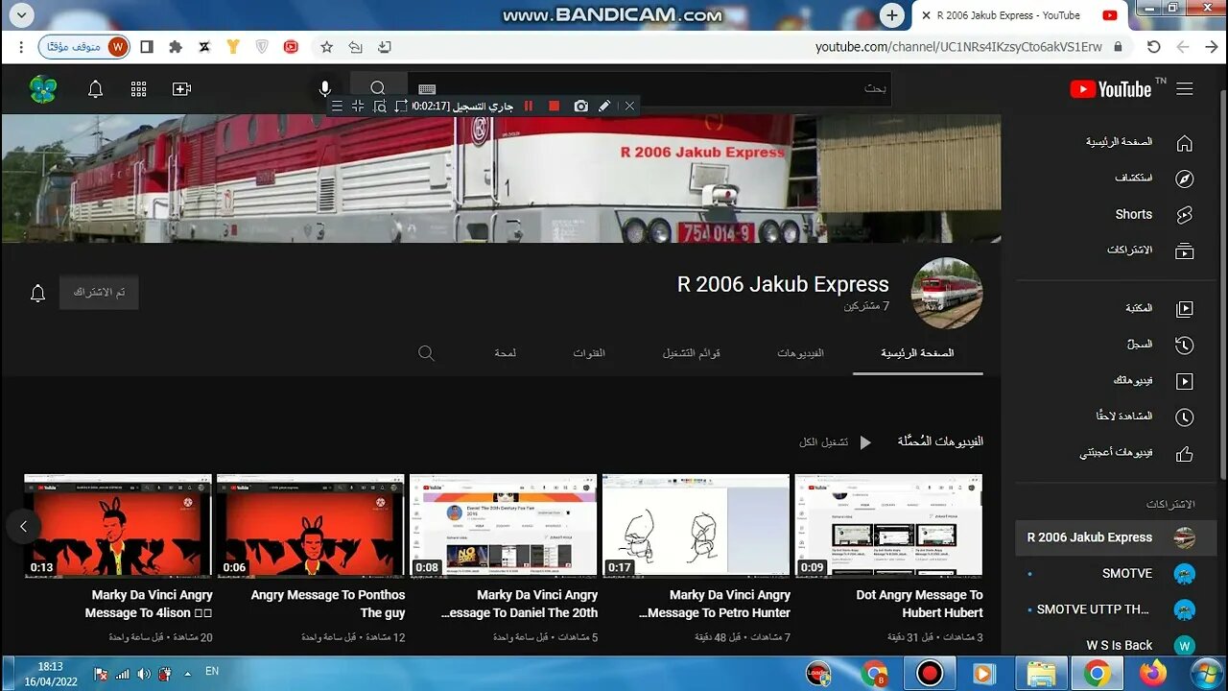Open the YouTube notifications bell in header
This screenshot has height=691, width=1228.
click(x=95, y=89)
